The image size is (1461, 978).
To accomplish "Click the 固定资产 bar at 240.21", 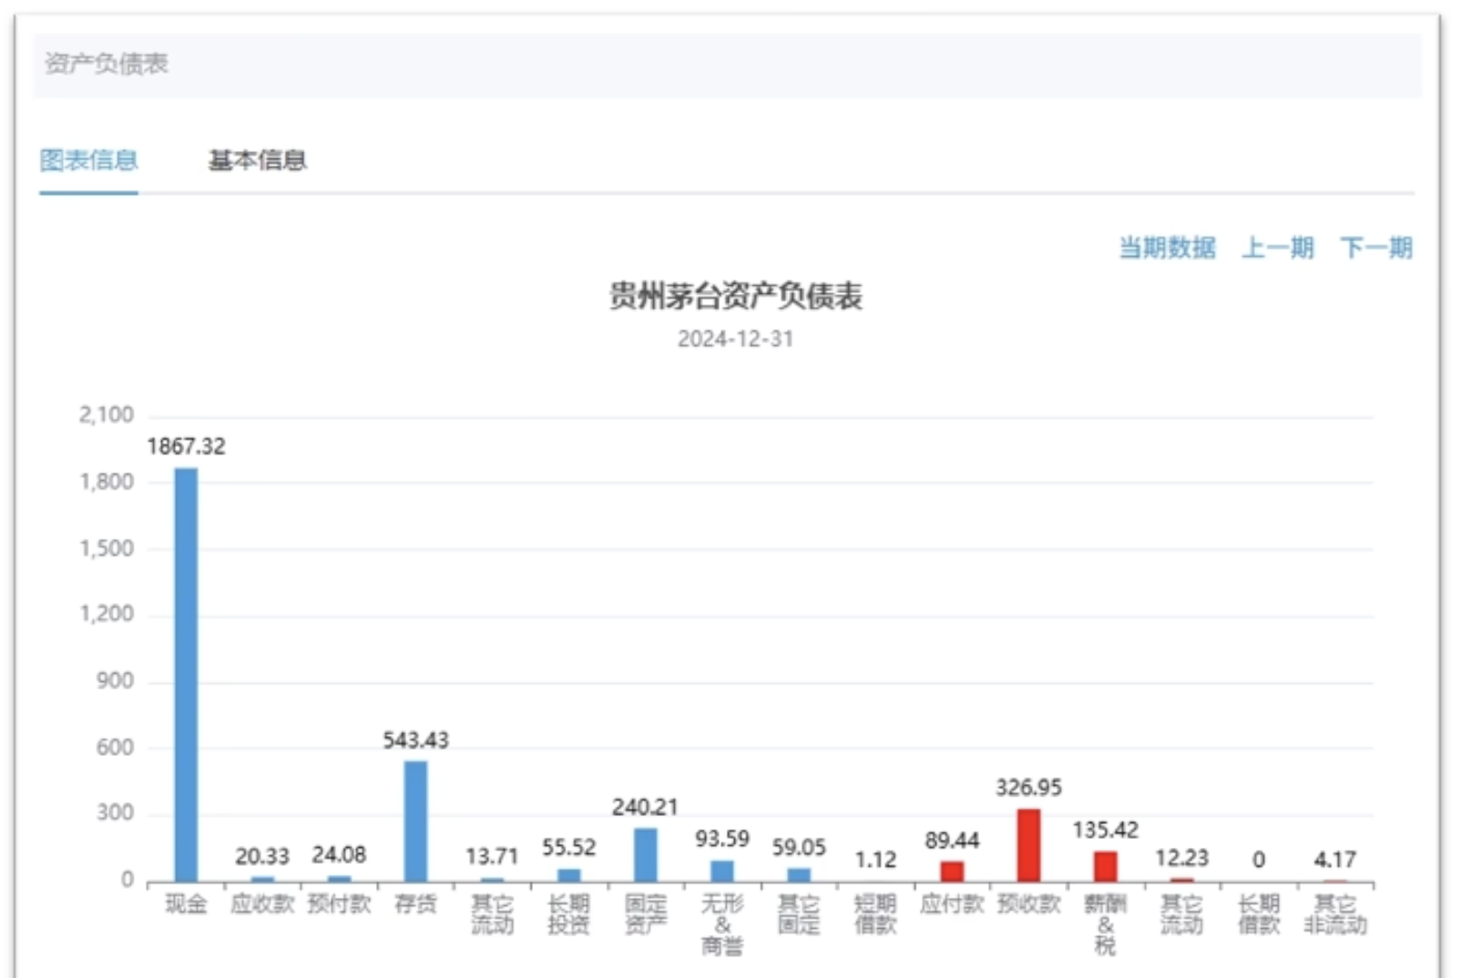I will click(645, 854).
